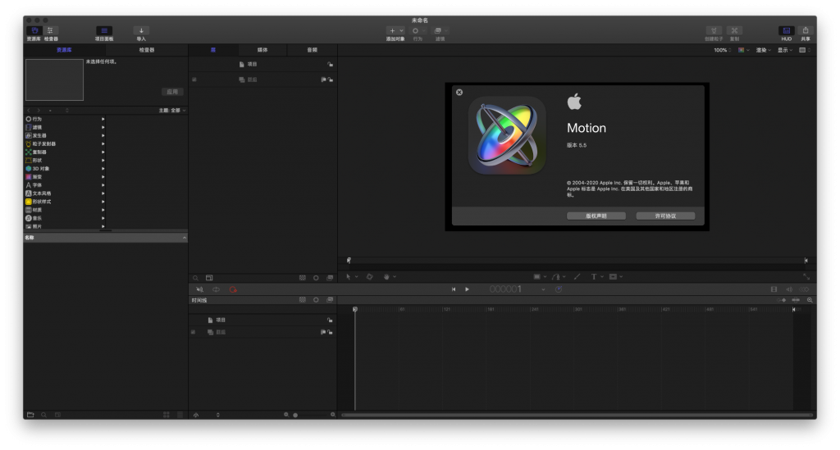Click the search icon below Layers list
The width and height of the screenshot is (840, 450).
[x=195, y=278]
